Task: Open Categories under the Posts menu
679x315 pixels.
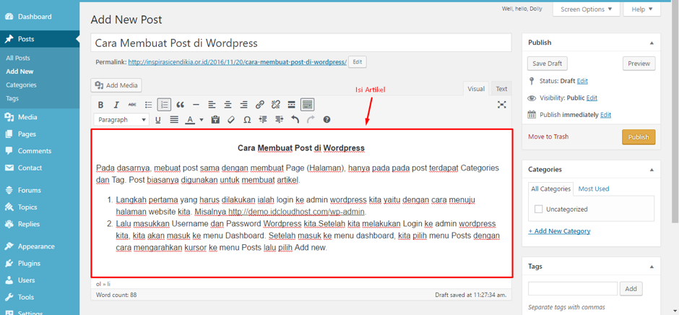Action: point(21,85)
